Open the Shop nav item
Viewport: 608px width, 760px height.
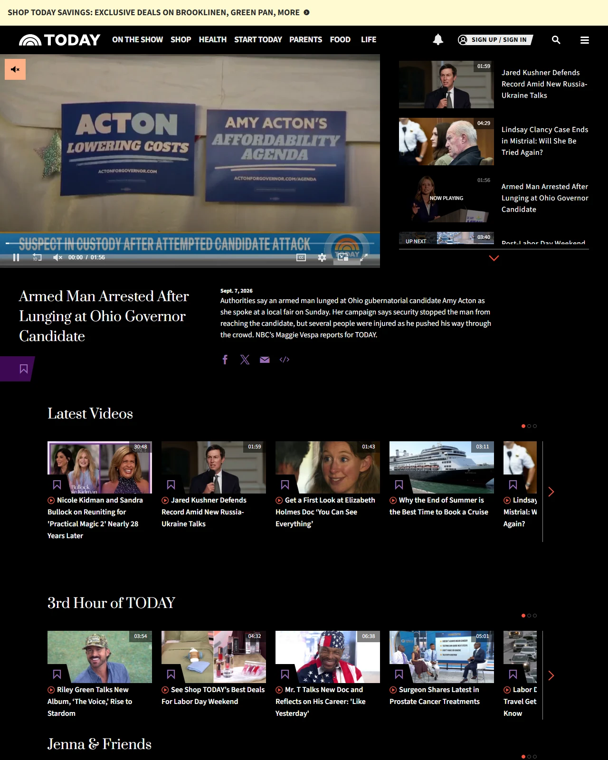click(x=180, y=40)
